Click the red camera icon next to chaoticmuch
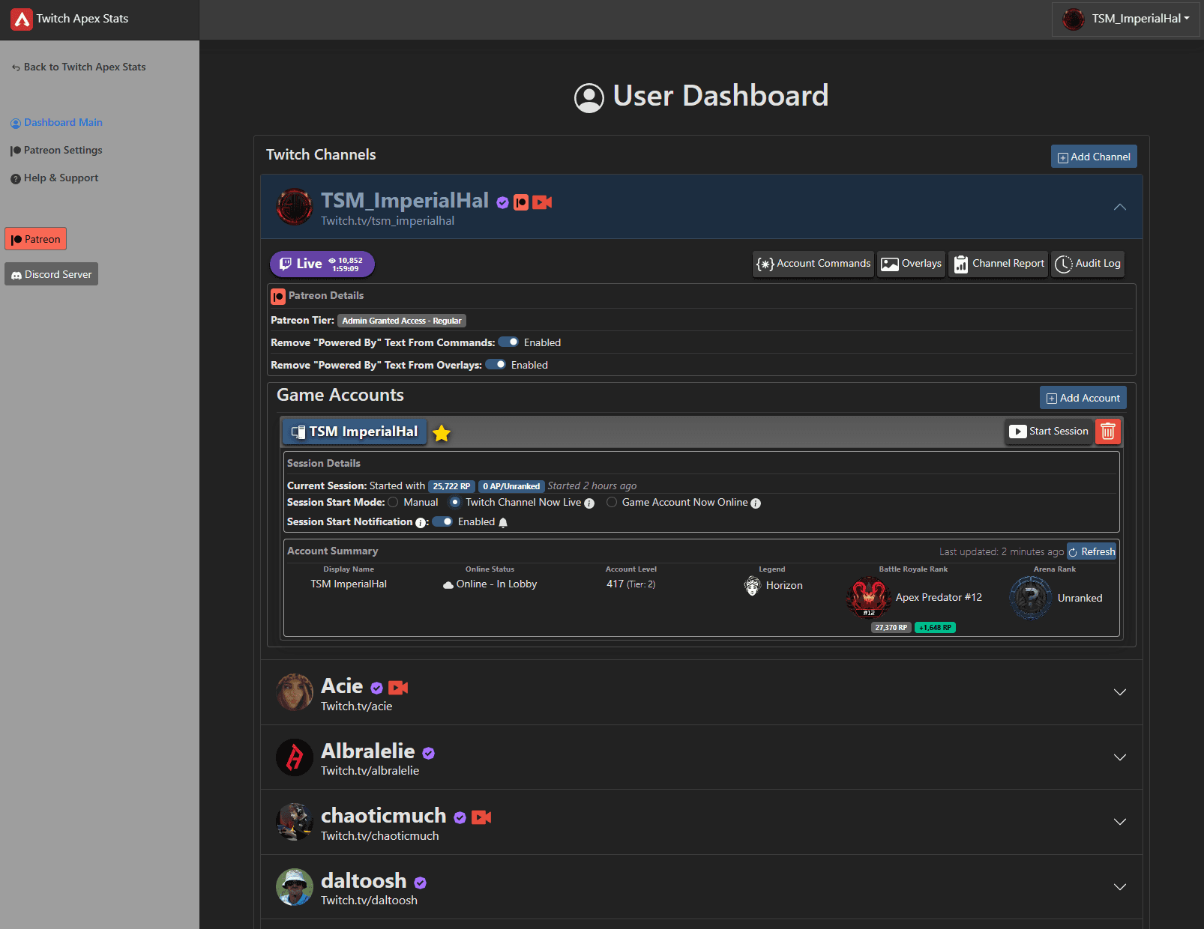 (481, 817)
